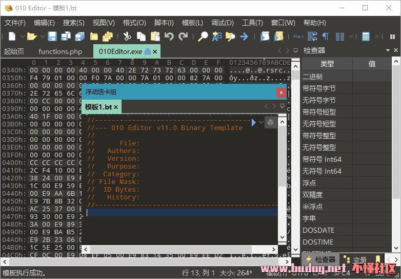Open main tab list dropdown triangle
401x279 pixels.
pos(295,51)
